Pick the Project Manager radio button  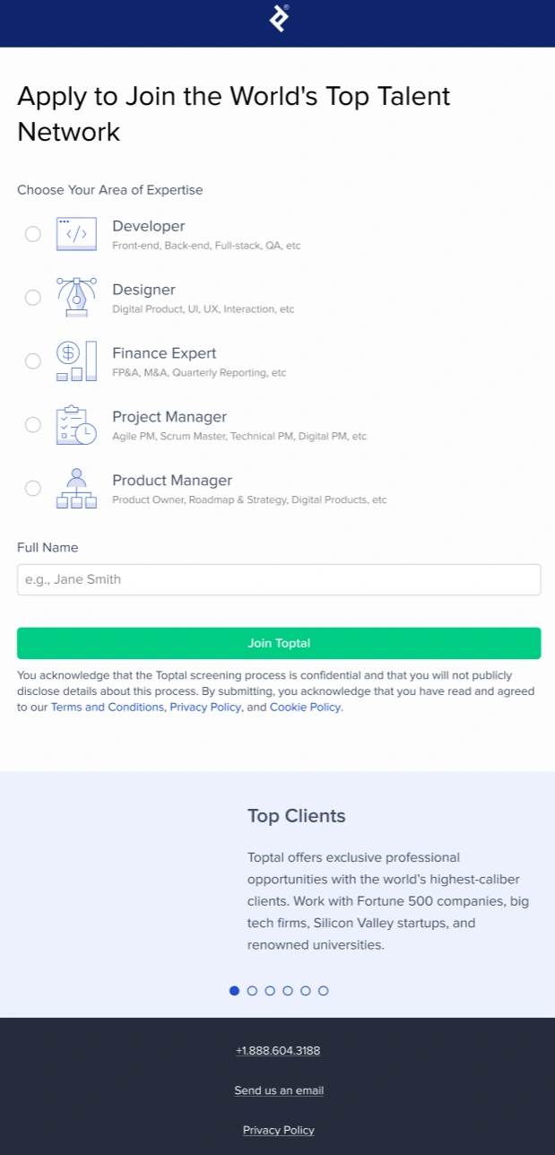tap(33, 425)
